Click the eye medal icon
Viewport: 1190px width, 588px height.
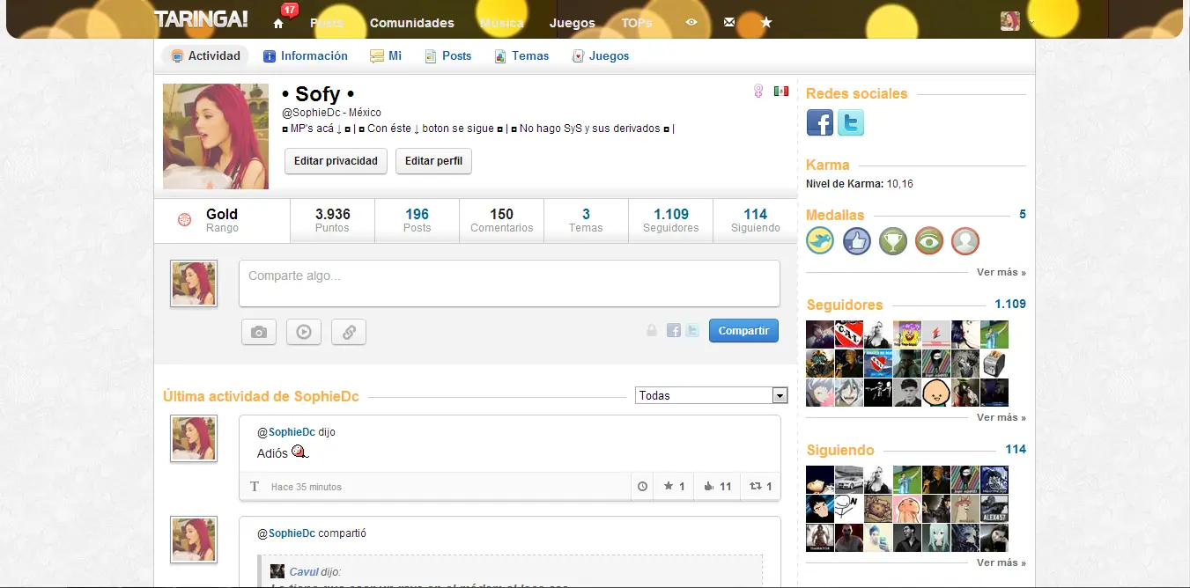pyautogui.click(x=929, y=241)
